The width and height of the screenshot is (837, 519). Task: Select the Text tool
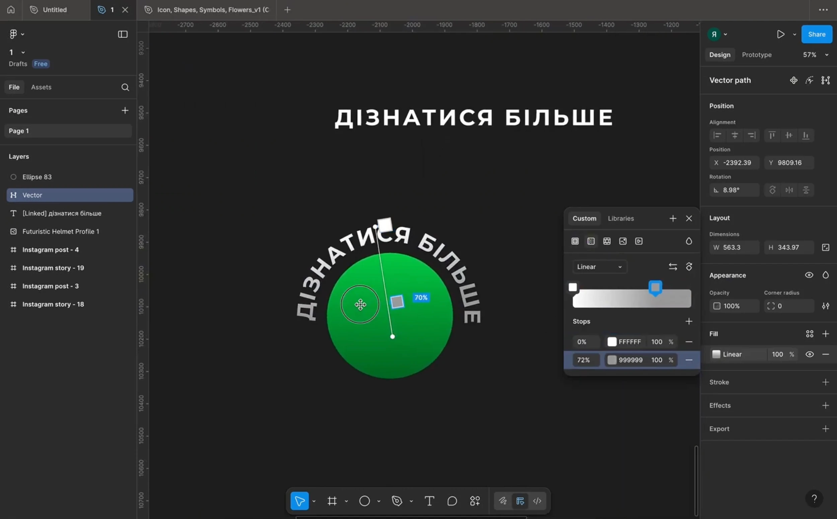tap(429, 501)
